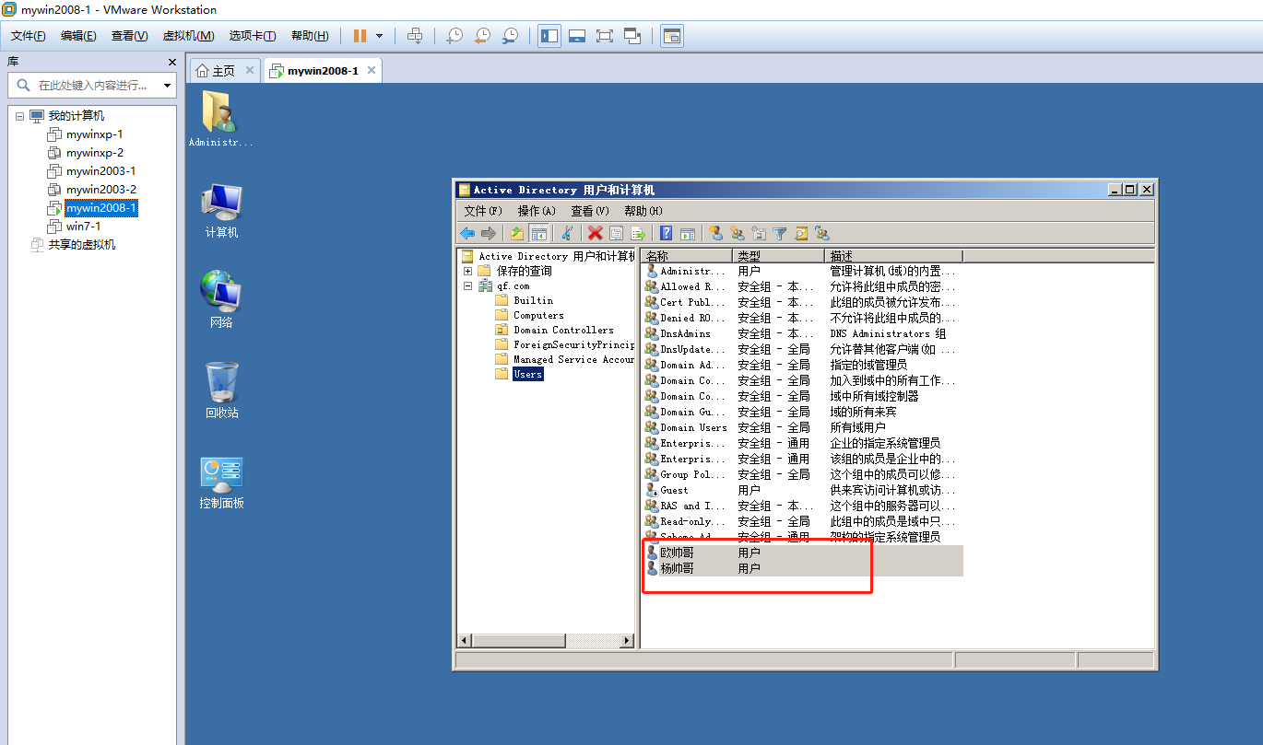Open the library search dropdown arrow
The image size is (1263, 745).
(x=167, y=86)
